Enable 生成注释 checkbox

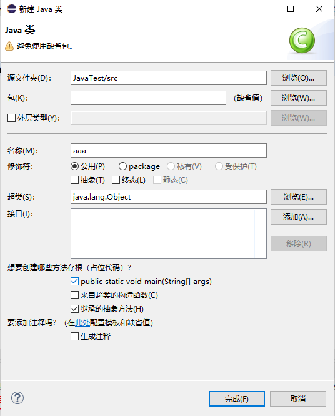[75, 337]
